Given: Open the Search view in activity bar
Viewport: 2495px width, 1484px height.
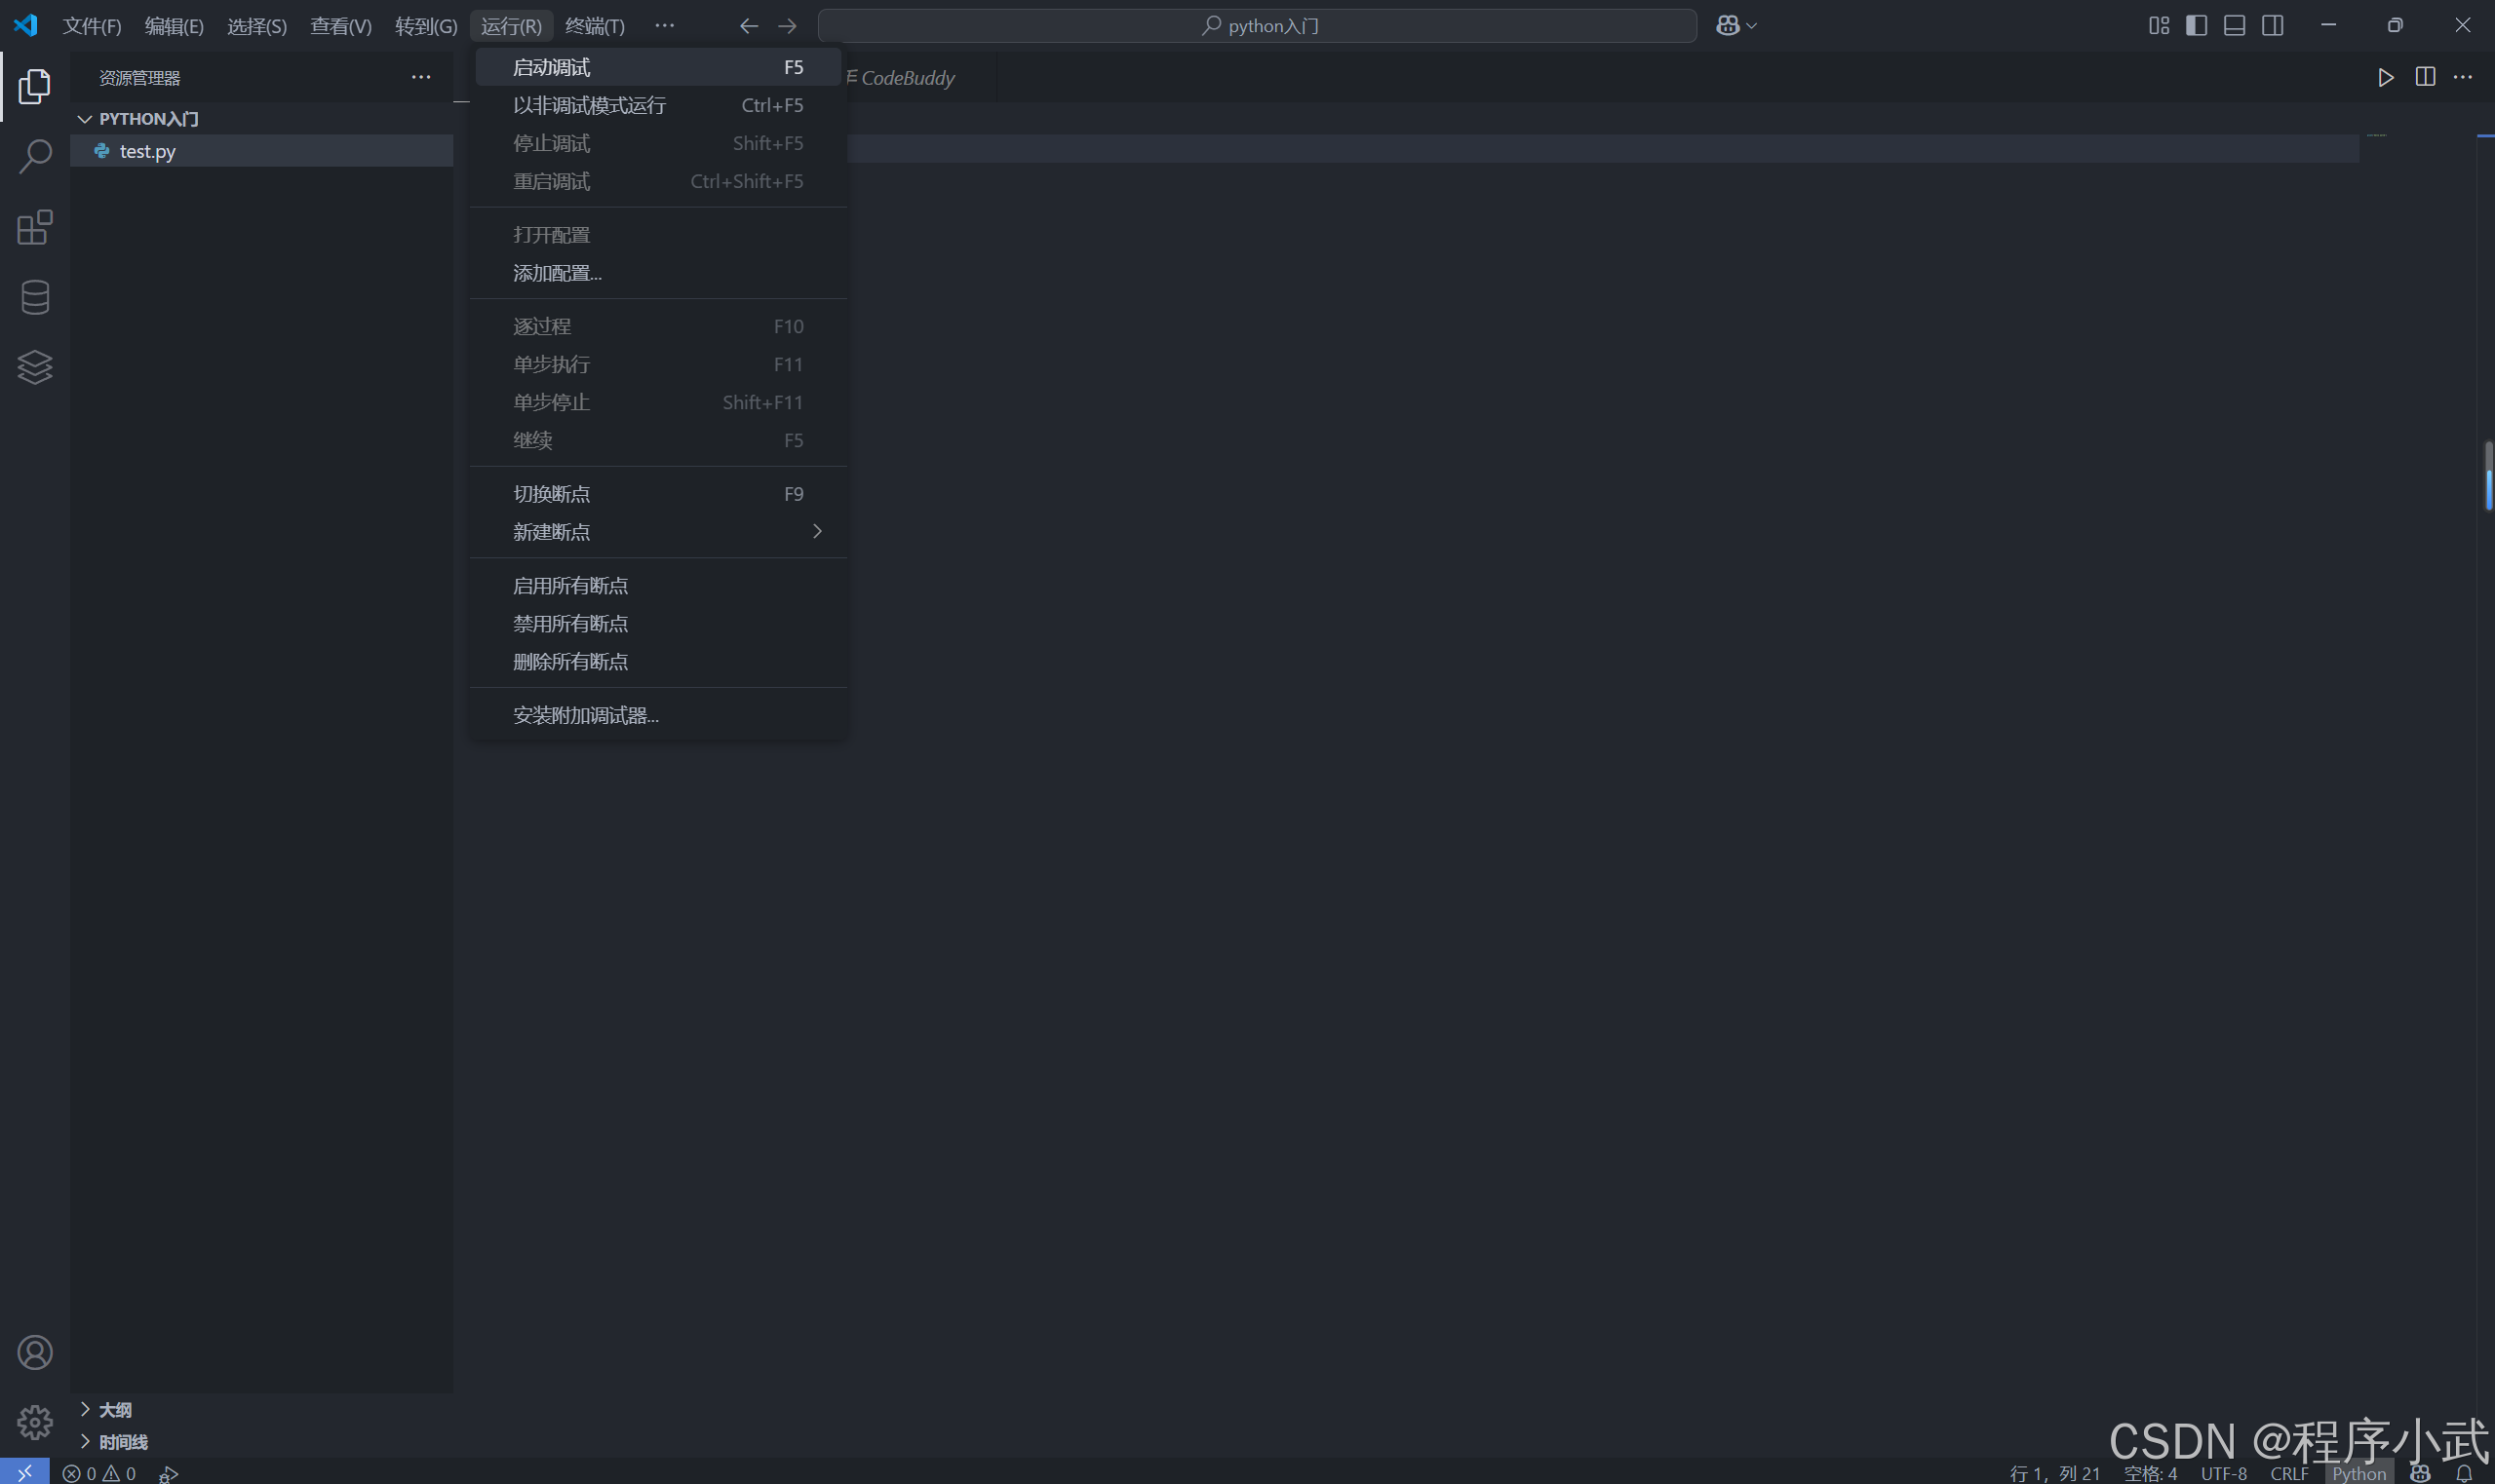Looking at the screenshot, I should pos(35,156).
